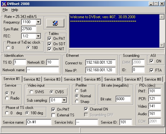Switch to the Service #2 tab
The height and width of the screenshot is (134, 166).
(x=32, y=79)
